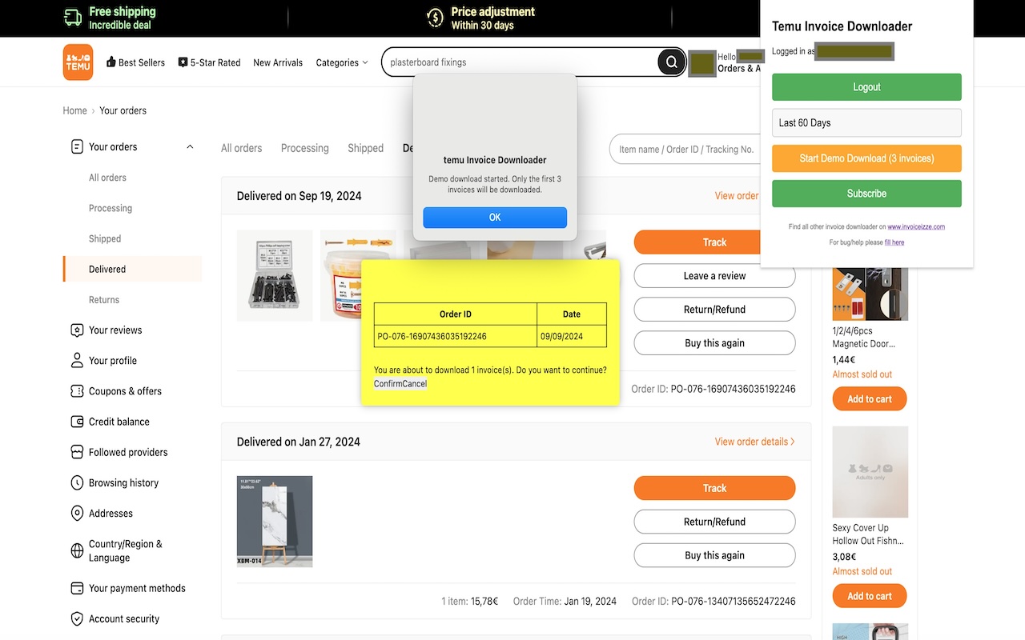Click OK in the Invoice Downloader dialog
Screen dimensions: 1025x640
495,218
